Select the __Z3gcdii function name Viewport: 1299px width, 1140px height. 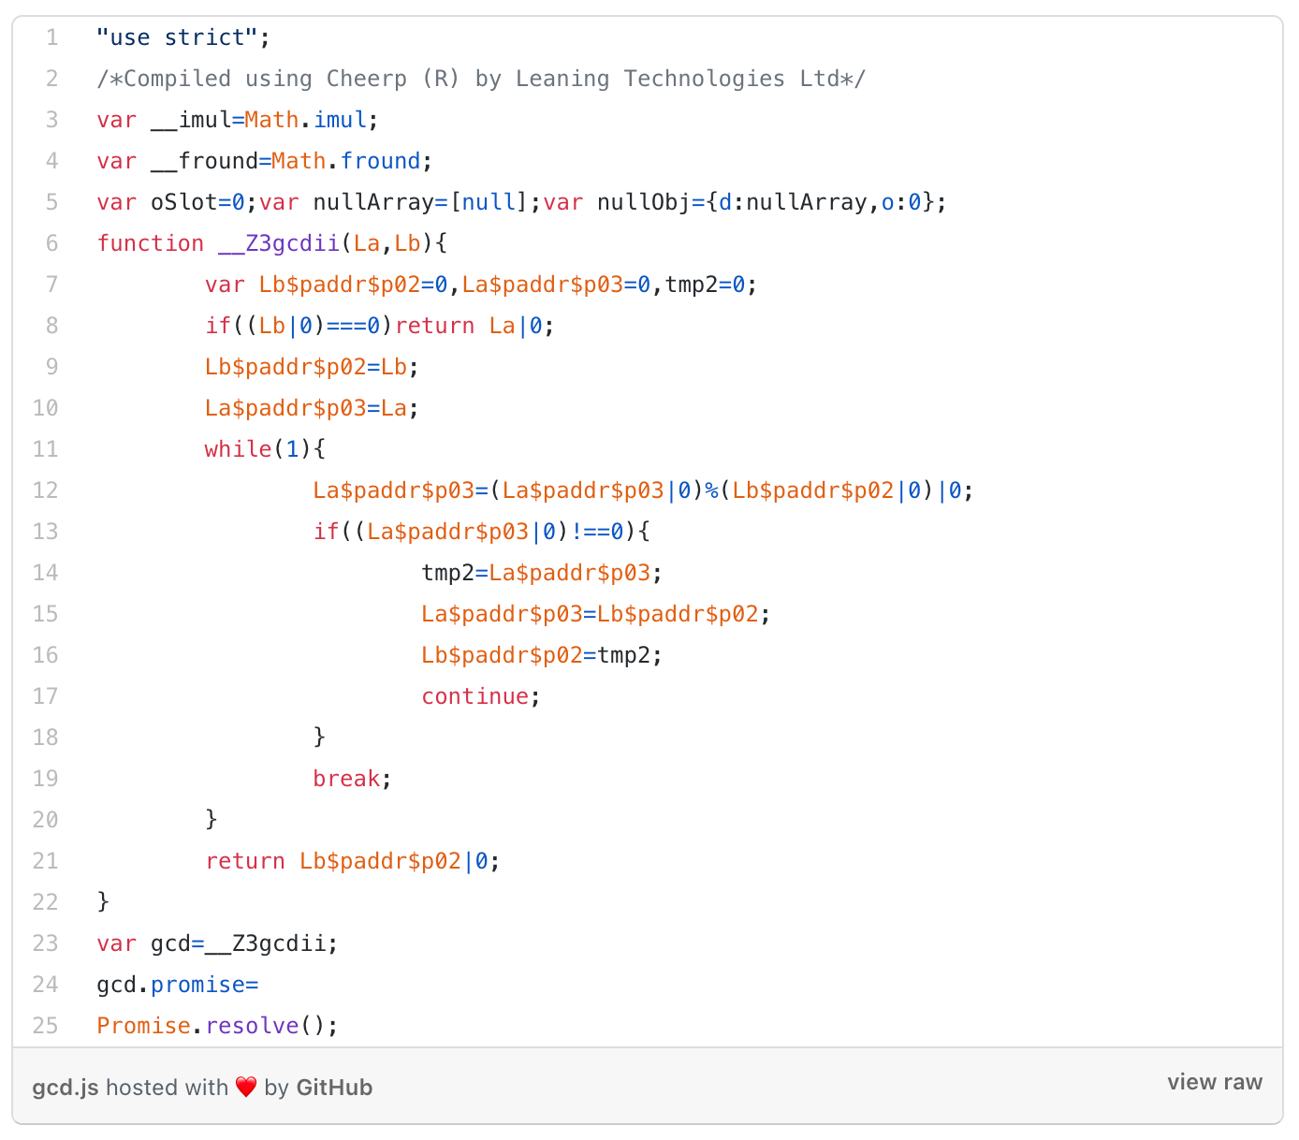pos(277,243)
